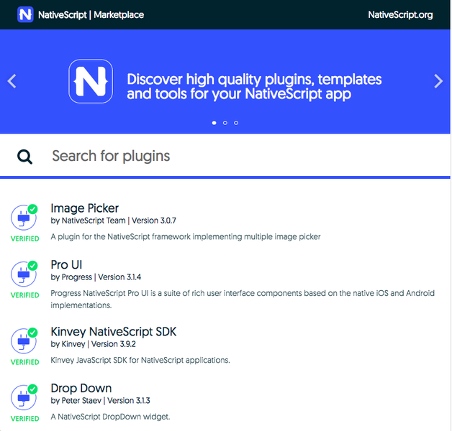Screen dimensions: 452x431
Task: Click 'by Progress | Version 3.1.4' text
Action: click(x=96, y=277)
